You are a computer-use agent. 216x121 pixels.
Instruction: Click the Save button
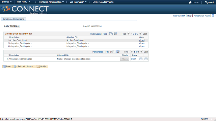click(7, 67)
